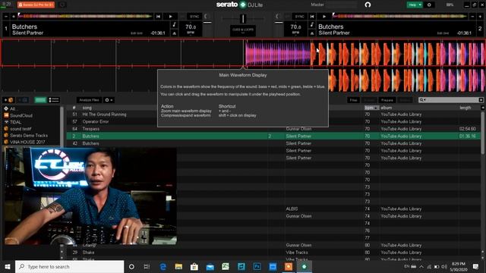Eject the track from deck 1
This screenshot has height=273, width=486.
pos(174,33)
